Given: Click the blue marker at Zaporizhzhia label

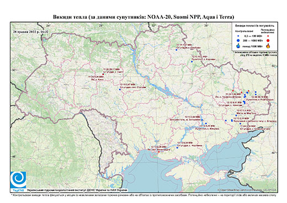Looking at the screenshot, I should point(202,120).
